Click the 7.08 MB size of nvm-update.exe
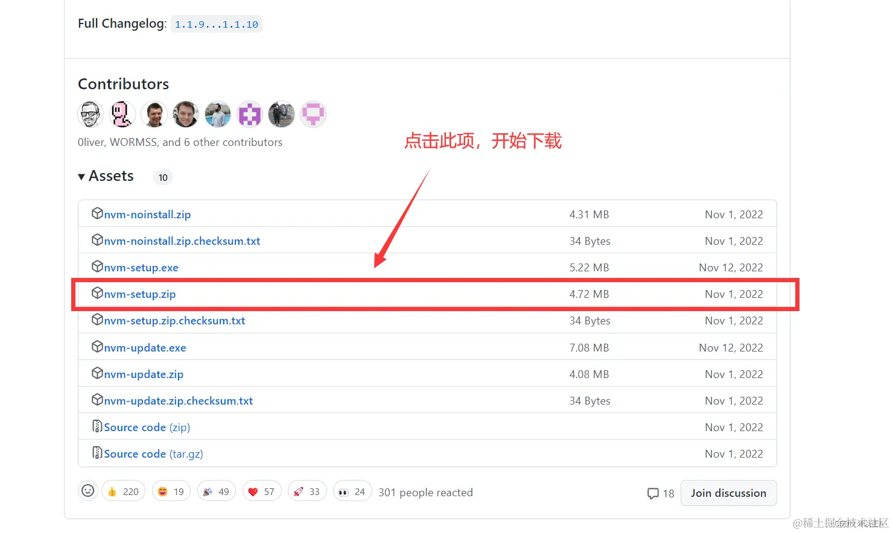The width and height of the screenshot is (893, 533). point(589,348)
